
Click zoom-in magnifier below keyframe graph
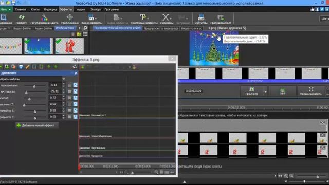click(x=156, y=172)
